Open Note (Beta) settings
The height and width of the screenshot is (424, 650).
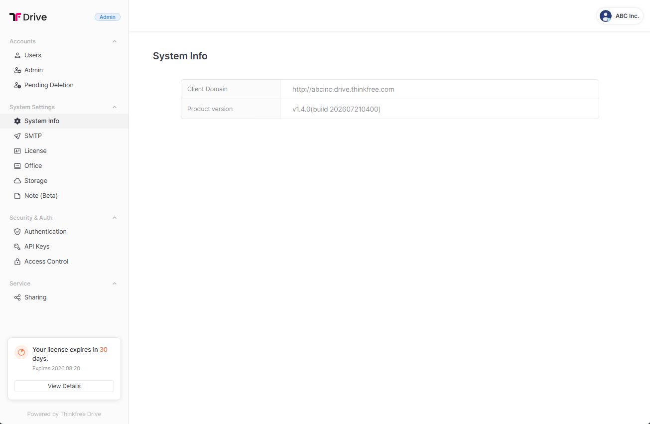click(x=64, y=196)
